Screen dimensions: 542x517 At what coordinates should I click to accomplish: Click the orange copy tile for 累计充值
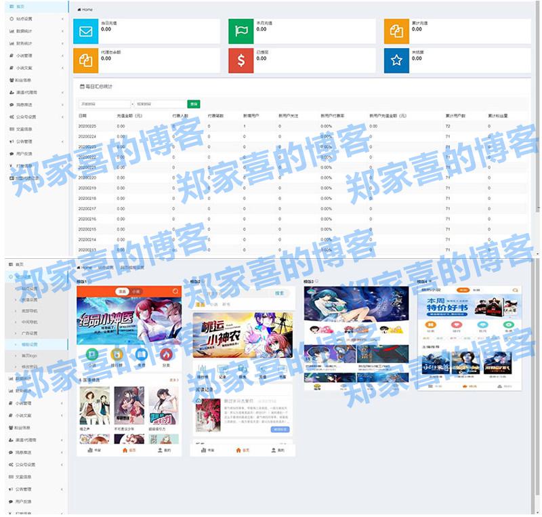point(396,31)
